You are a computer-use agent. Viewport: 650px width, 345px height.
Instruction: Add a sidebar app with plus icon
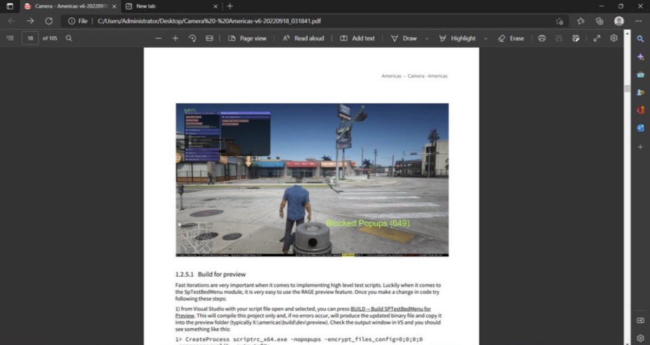(640, 147)
